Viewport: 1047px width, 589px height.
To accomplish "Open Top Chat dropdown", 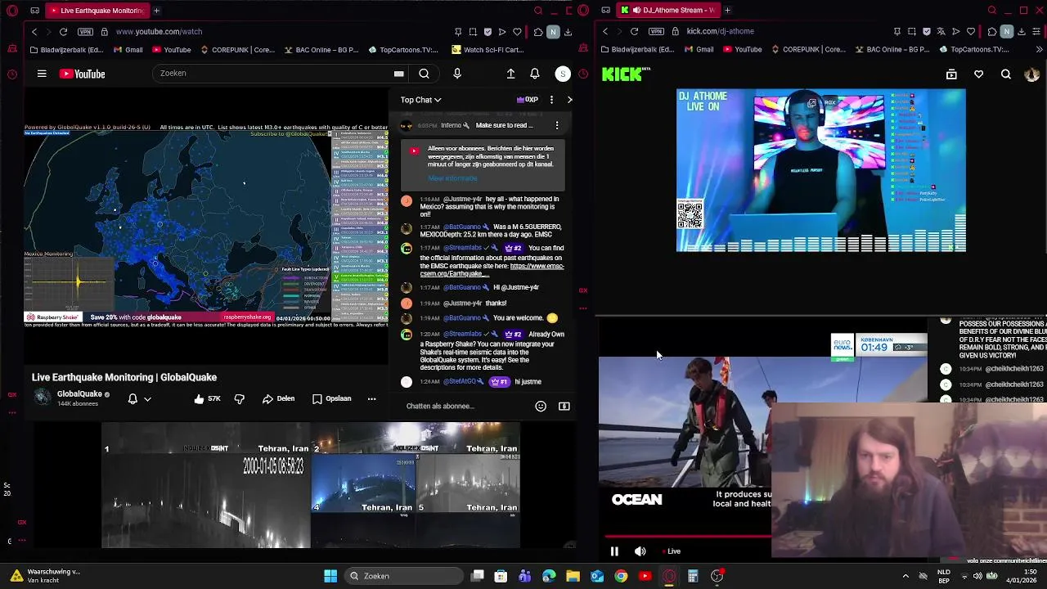I will click(420, 100).
